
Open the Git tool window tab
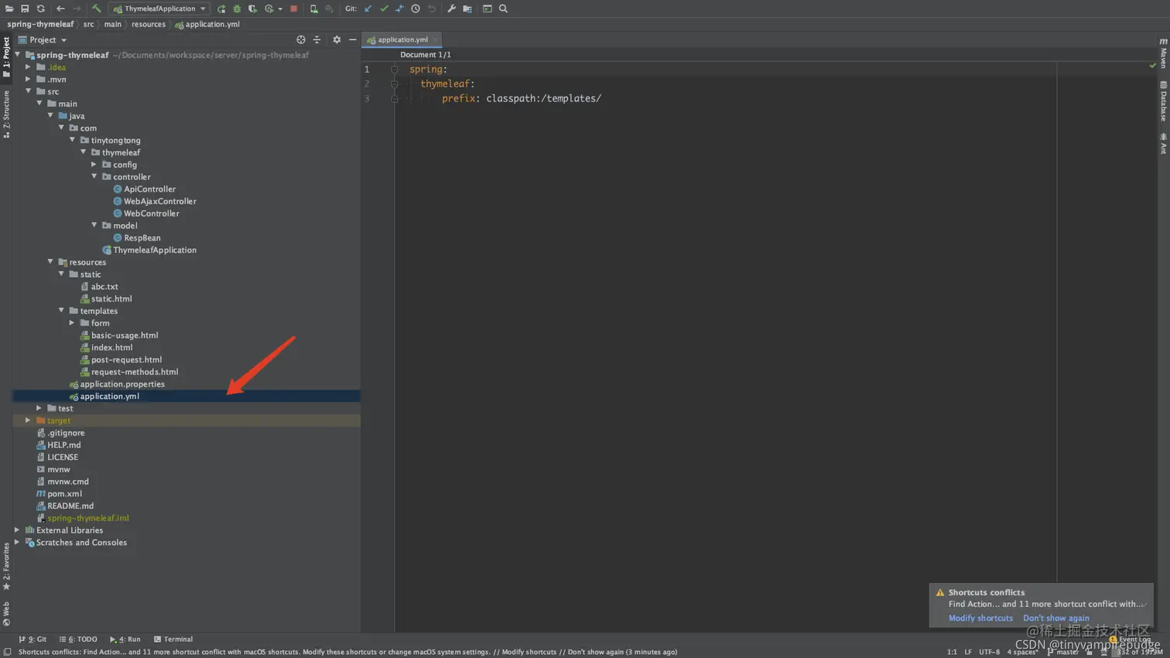[x=32, y=639]
